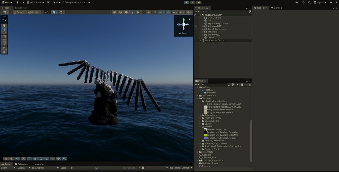This screenshot has height=172, width=339.
Task: Expand the DontDestroyOnLoad scene
Action: (200, 40)
